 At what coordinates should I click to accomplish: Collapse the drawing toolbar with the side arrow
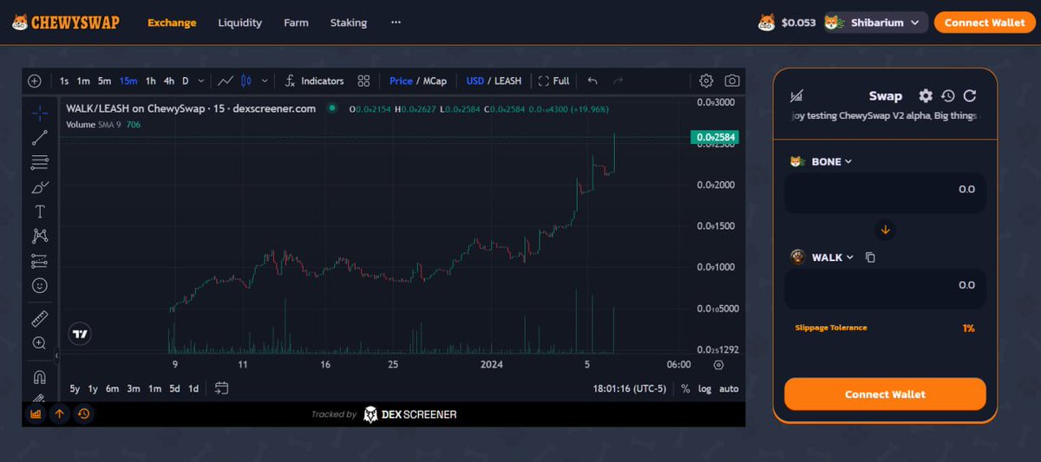coord(56,355)
